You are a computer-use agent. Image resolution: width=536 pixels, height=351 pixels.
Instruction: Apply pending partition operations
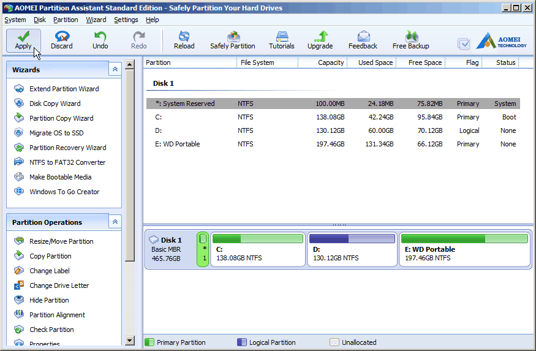[x=23, y=40]
